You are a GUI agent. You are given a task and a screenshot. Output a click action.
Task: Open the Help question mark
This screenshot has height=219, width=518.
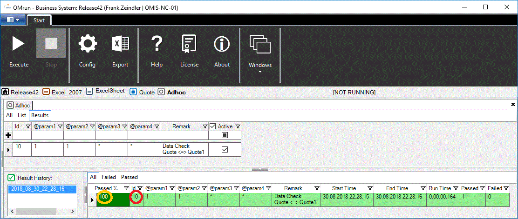point(157,44)
